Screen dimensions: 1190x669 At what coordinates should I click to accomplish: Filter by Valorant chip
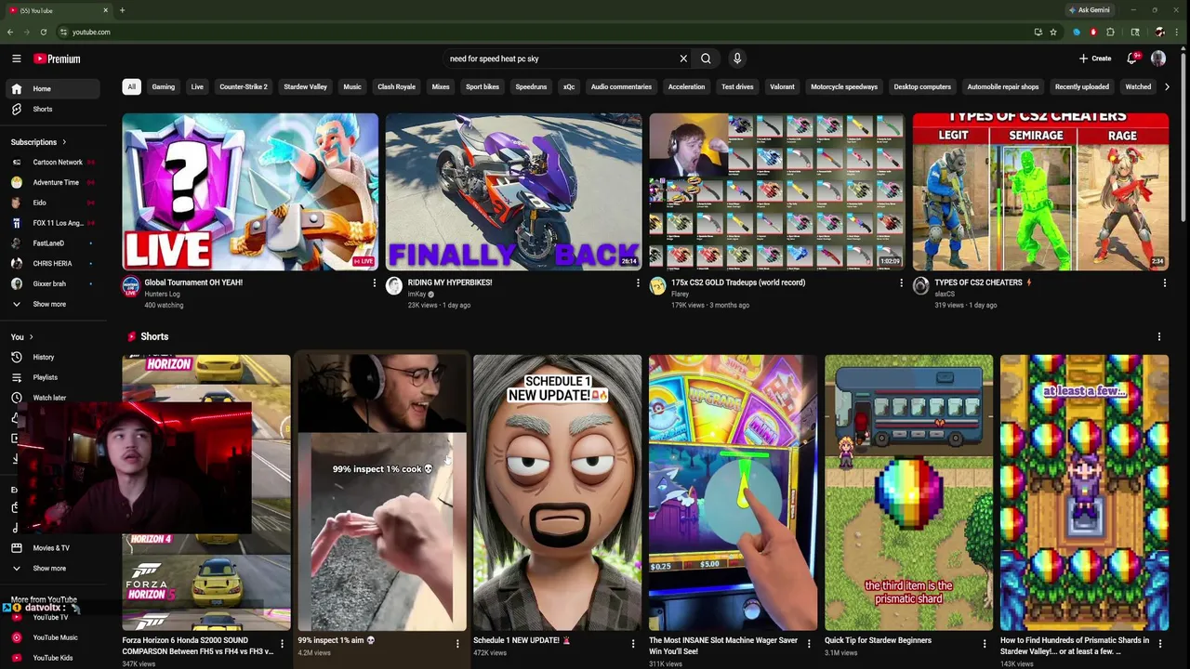pos(782,87)
